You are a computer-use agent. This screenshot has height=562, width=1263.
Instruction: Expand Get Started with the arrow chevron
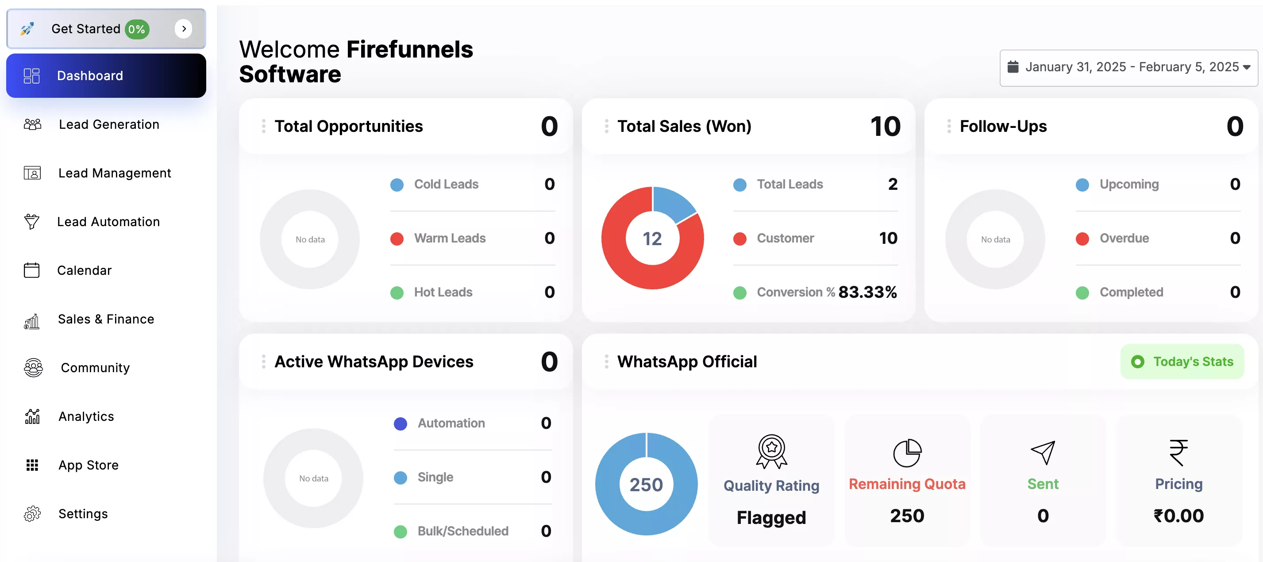[x=183, y=29]
